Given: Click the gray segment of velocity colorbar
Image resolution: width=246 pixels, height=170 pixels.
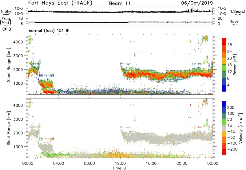Looking at the screenshot, I should [224, 128].
